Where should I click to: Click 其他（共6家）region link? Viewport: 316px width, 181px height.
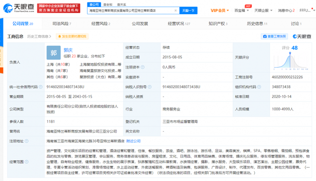click(57, 77)
